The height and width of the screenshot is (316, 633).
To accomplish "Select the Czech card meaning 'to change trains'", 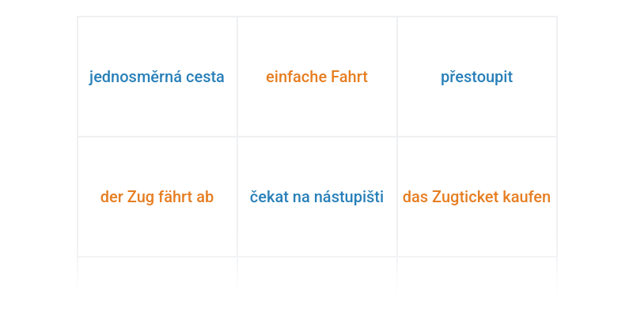I will (477, 77).
